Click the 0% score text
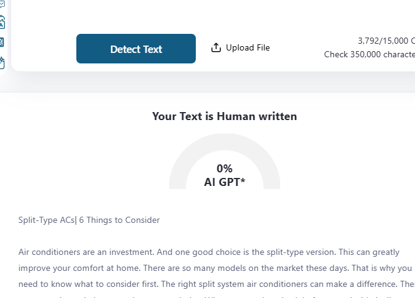 [x=225, y=168]
